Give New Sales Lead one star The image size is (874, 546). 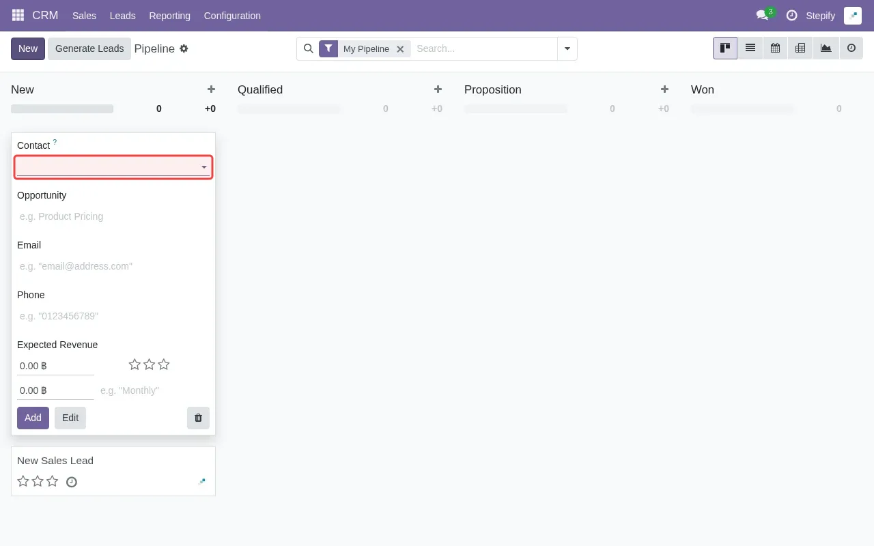23,481
